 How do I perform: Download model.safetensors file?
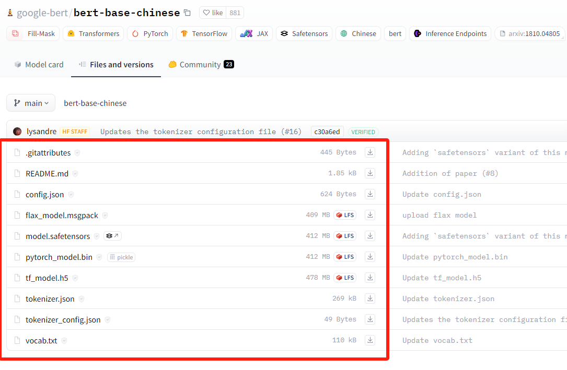click(x=370, y=236)
